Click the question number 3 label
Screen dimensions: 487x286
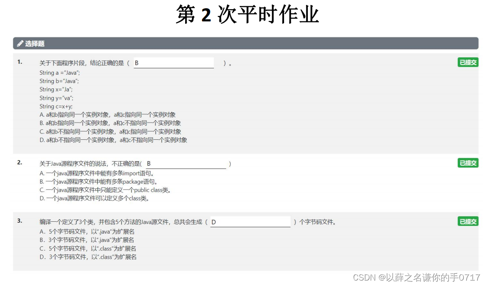(x=19, y=221)
